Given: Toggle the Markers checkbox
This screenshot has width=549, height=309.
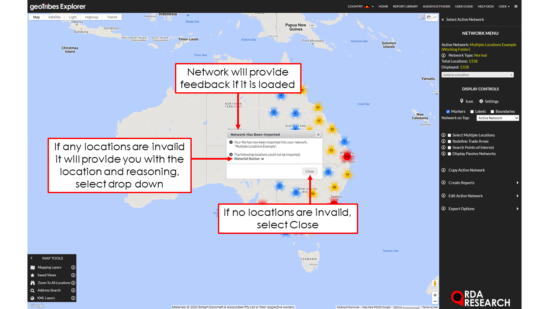Looking at the screenshot, I should 448,112.
